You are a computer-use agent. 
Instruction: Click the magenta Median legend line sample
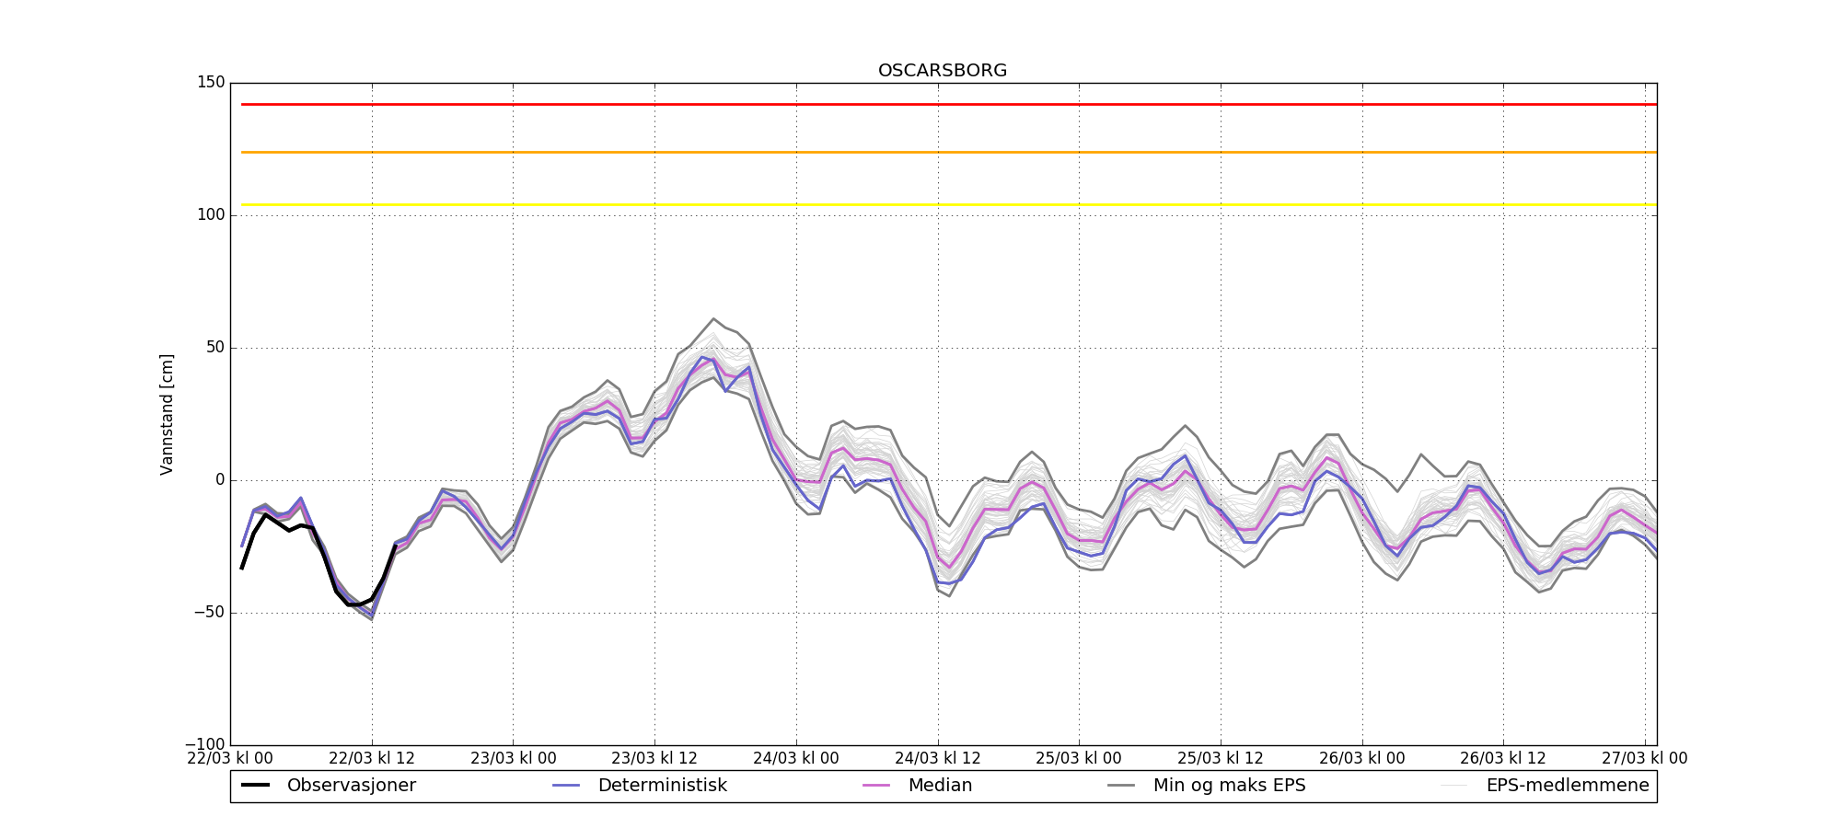[876, 786]
